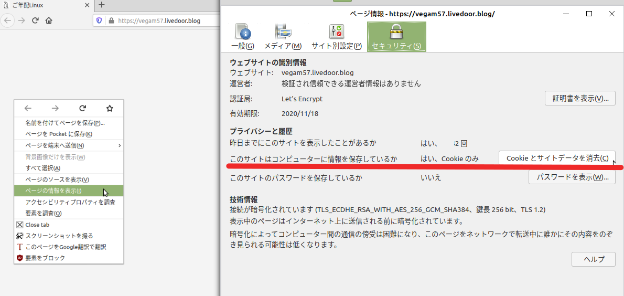Click the 2020/11/18 expiry date text

pyautogui.click(x=299, y=113)
